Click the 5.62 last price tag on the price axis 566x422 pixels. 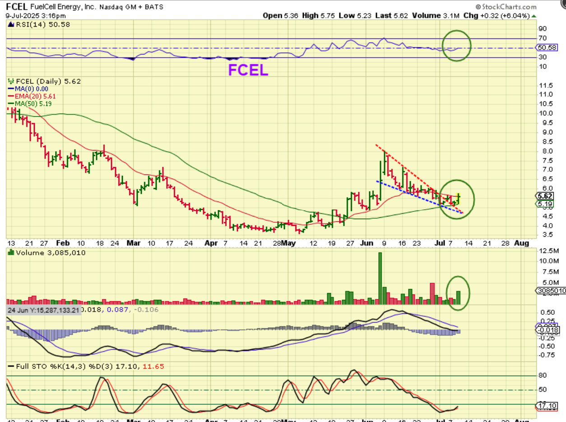point(545,196)
